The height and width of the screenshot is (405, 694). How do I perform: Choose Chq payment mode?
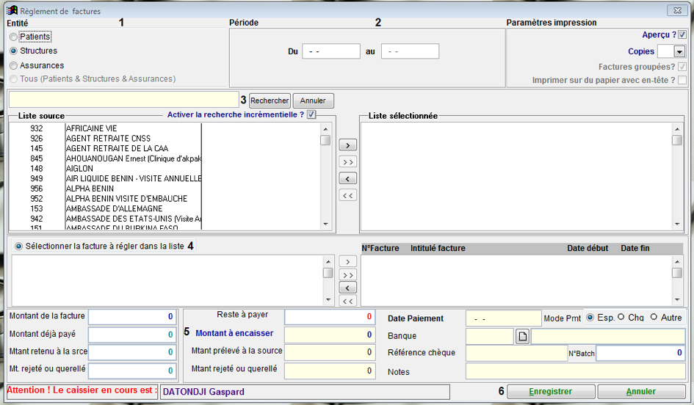pos(622,318)
